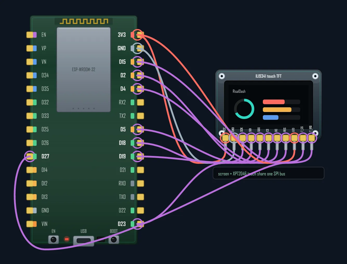
Task: Click the D4 pin pad
Action: 141,89
